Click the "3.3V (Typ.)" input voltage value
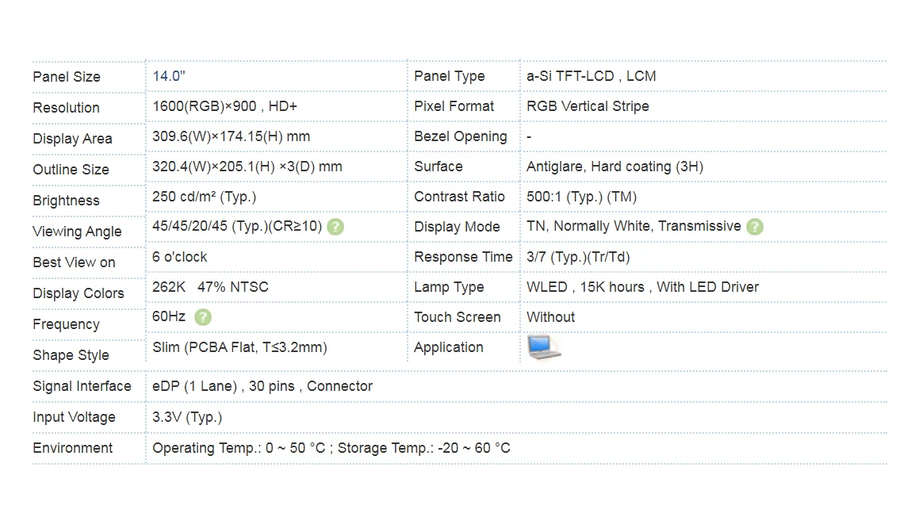Viewport: 919px width, 517px height. (x=187, y=417)
